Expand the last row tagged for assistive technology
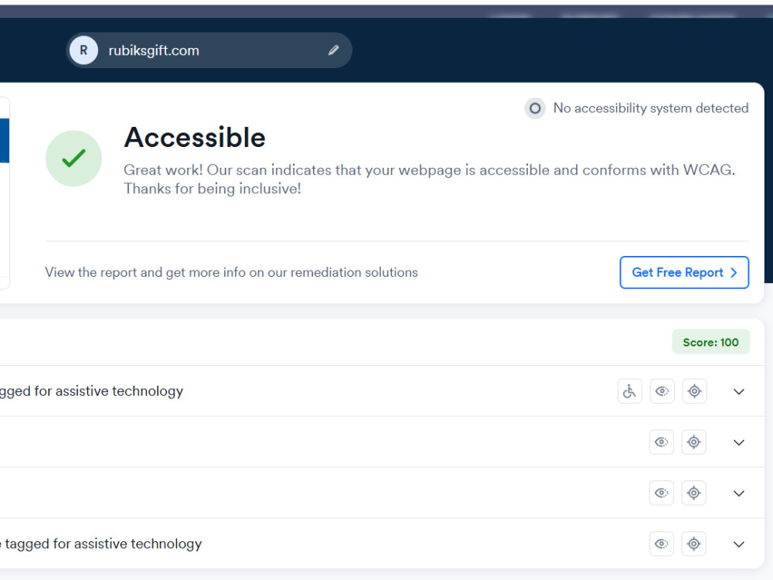The image size is (773, 580). 738,544
